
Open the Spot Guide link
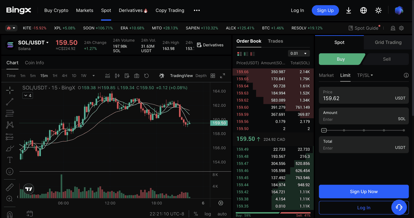363,28
